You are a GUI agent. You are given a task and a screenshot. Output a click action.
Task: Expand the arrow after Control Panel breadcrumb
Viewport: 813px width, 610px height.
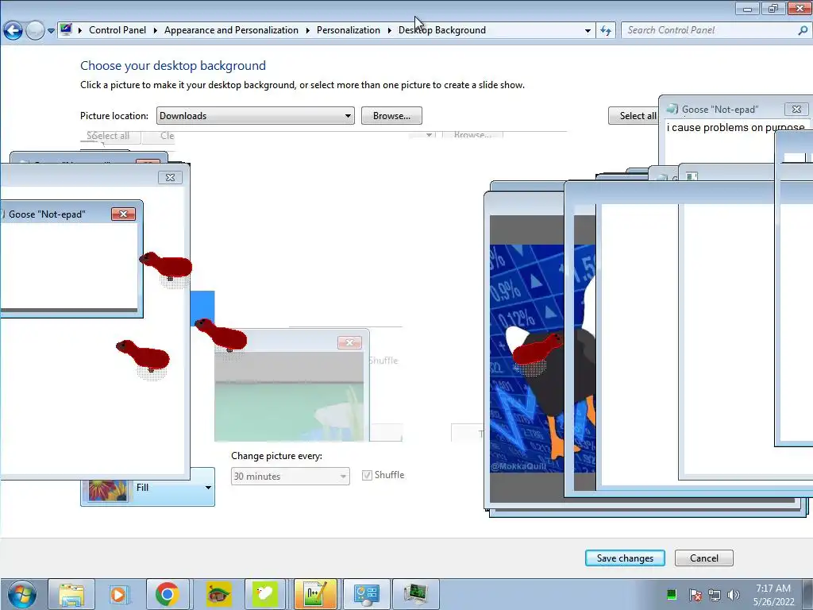point(155,31)
